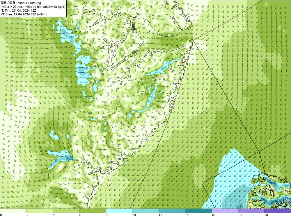
Task: Click the 0-2 m/s palest legend swatch
Action: [13, 211]
